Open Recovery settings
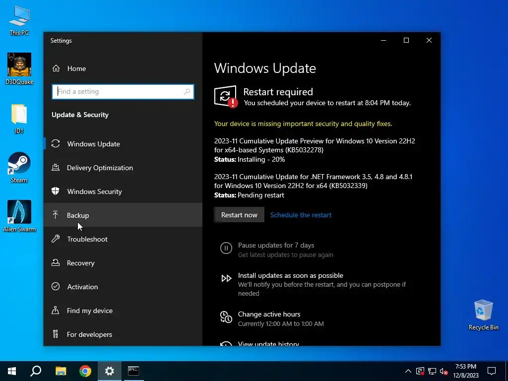The height and width of the screenshot is (381, 508). click(123, 263)
